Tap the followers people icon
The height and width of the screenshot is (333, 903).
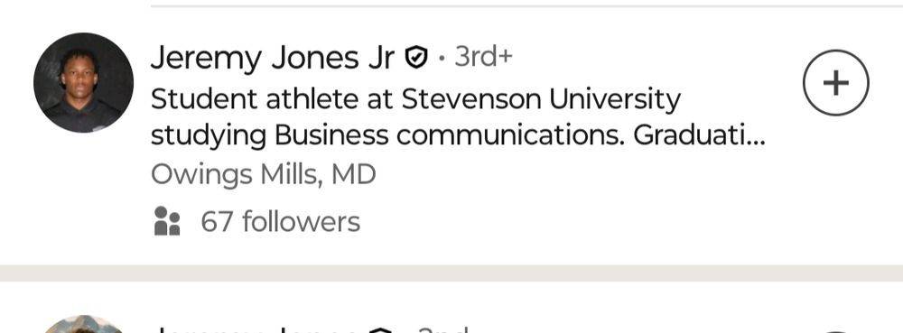point(167,221)
